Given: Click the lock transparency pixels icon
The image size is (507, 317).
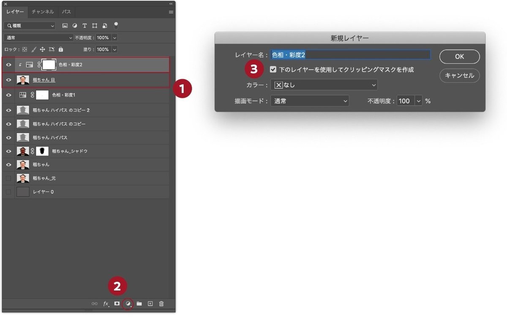Looking at the screenshot, I should (25, 49).
